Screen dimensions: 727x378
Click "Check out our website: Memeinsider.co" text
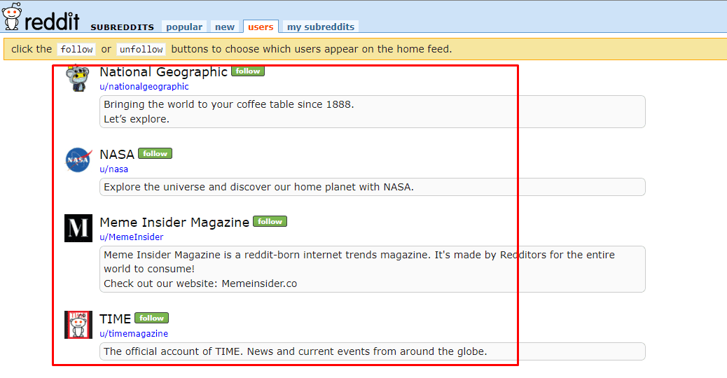200,283
